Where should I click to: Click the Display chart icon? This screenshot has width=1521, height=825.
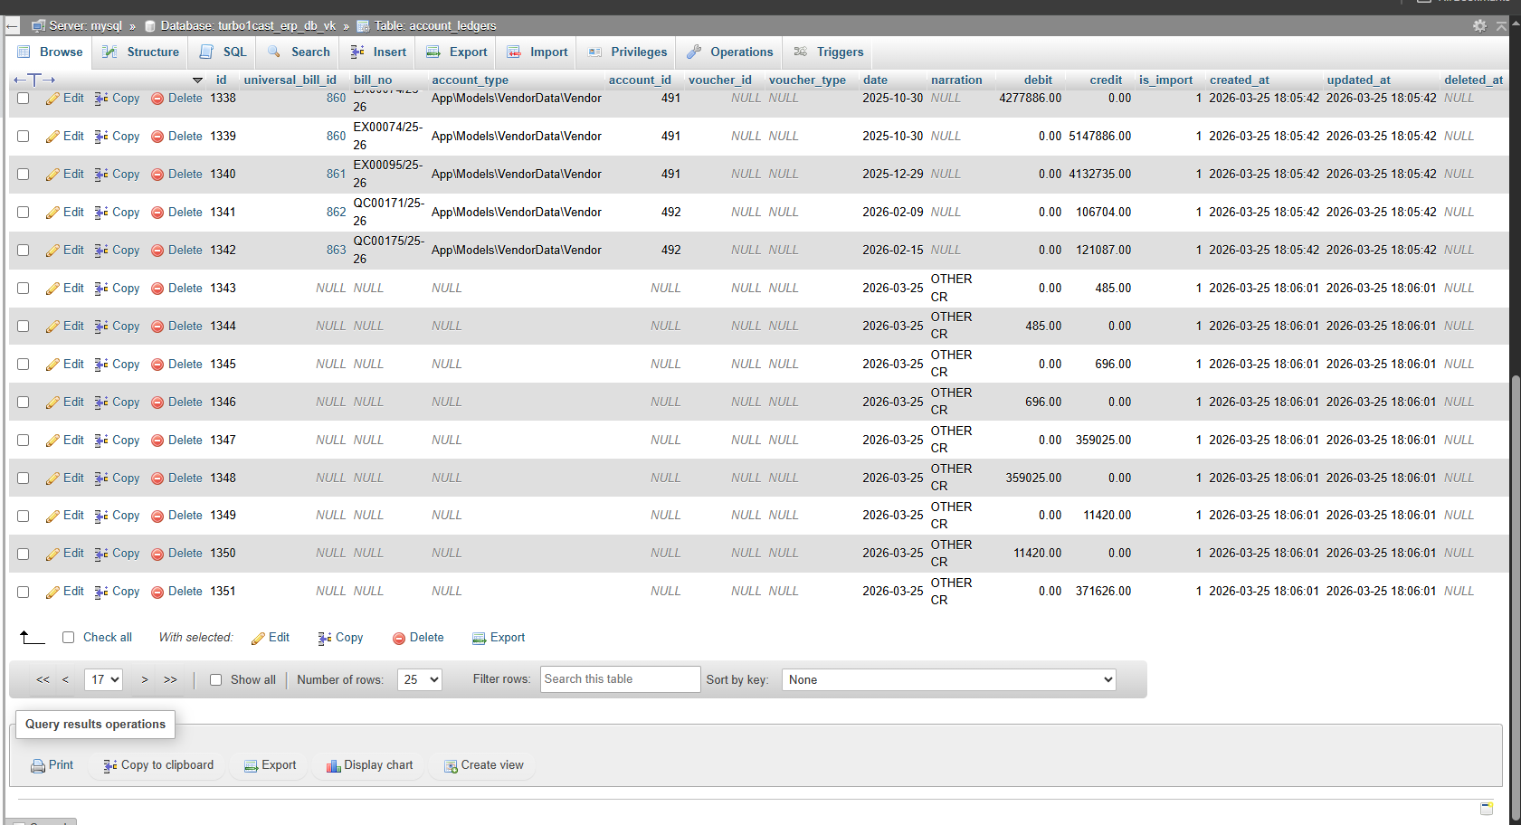333,766
